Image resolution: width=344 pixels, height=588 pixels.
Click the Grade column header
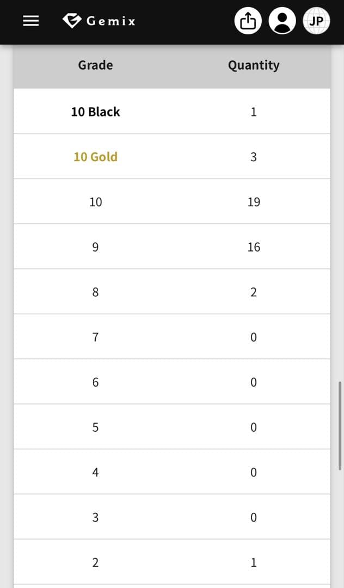[95, 65]
